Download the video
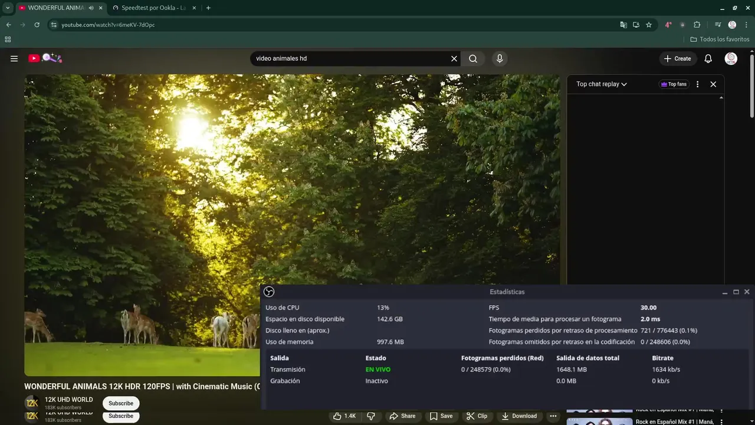Image resolution: width=755 pixels, height=425 pixels. (519, 416)
